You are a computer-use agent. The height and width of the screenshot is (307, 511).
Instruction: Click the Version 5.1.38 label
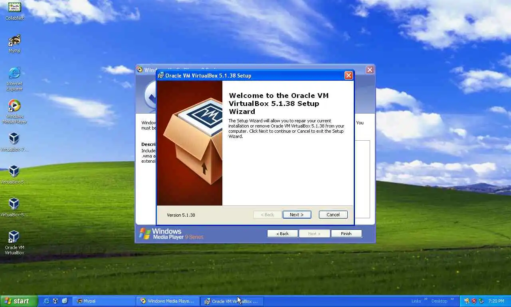tap(181, 215)
